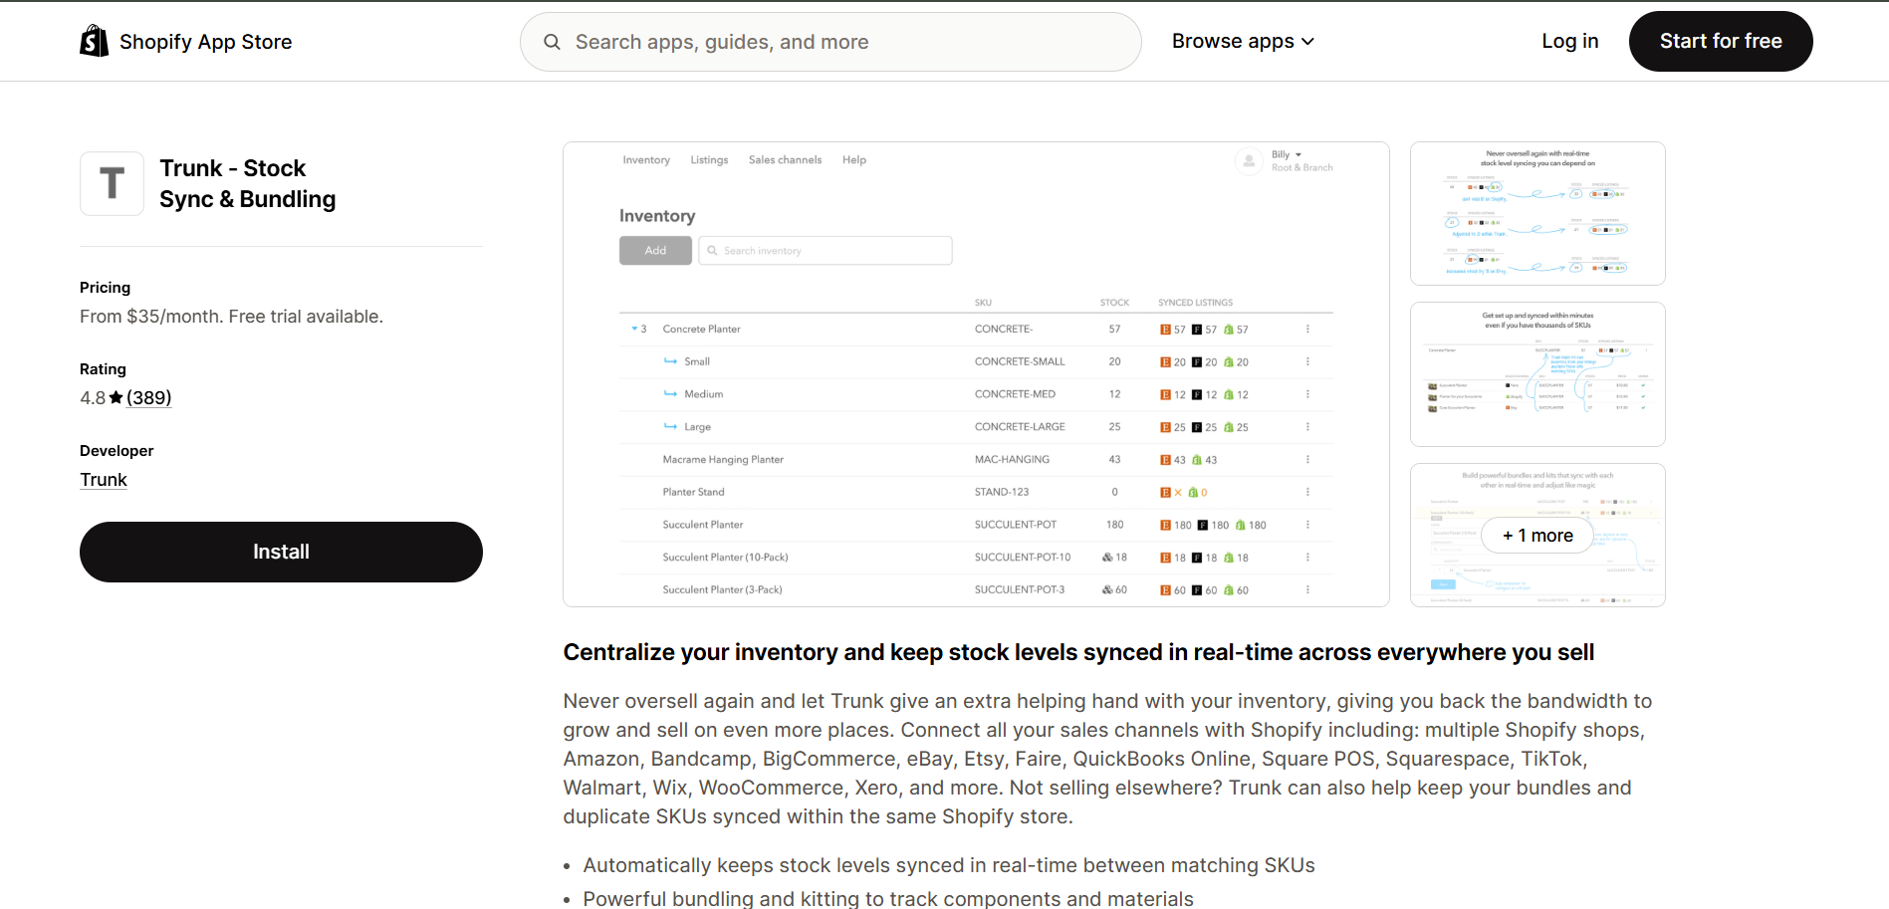
Task: Expand the Browse apps dropdown
Action: [x=1243, y=41]
